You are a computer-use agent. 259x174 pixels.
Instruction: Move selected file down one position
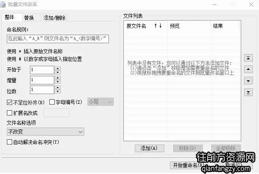(248, 81)
